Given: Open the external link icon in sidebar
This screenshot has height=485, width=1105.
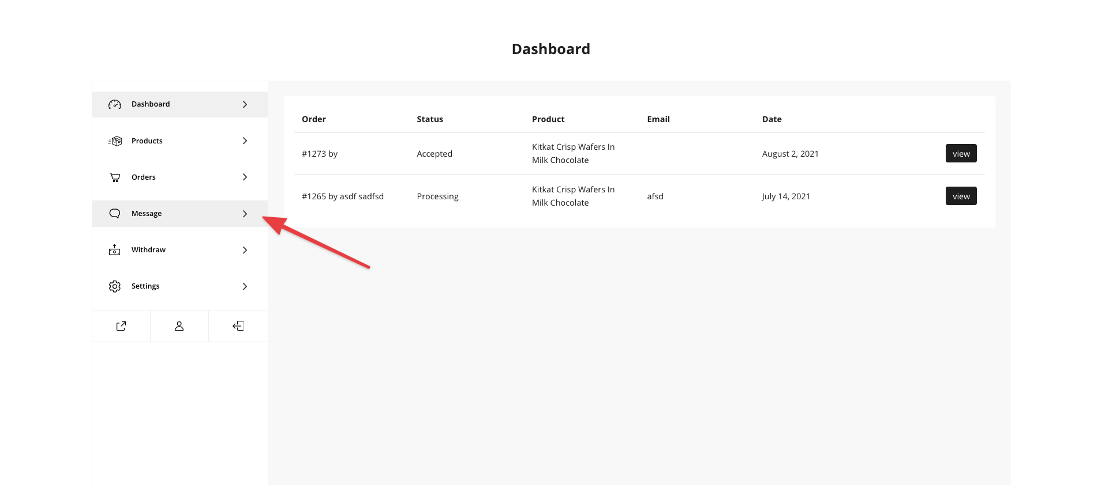Looking at the screenshot, I should click(x=121, y=326).
